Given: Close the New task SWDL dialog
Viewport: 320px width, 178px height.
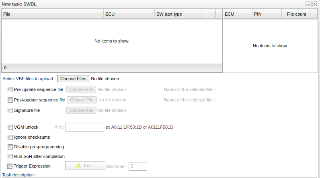Looking at the screenshot, I should 315,4.
